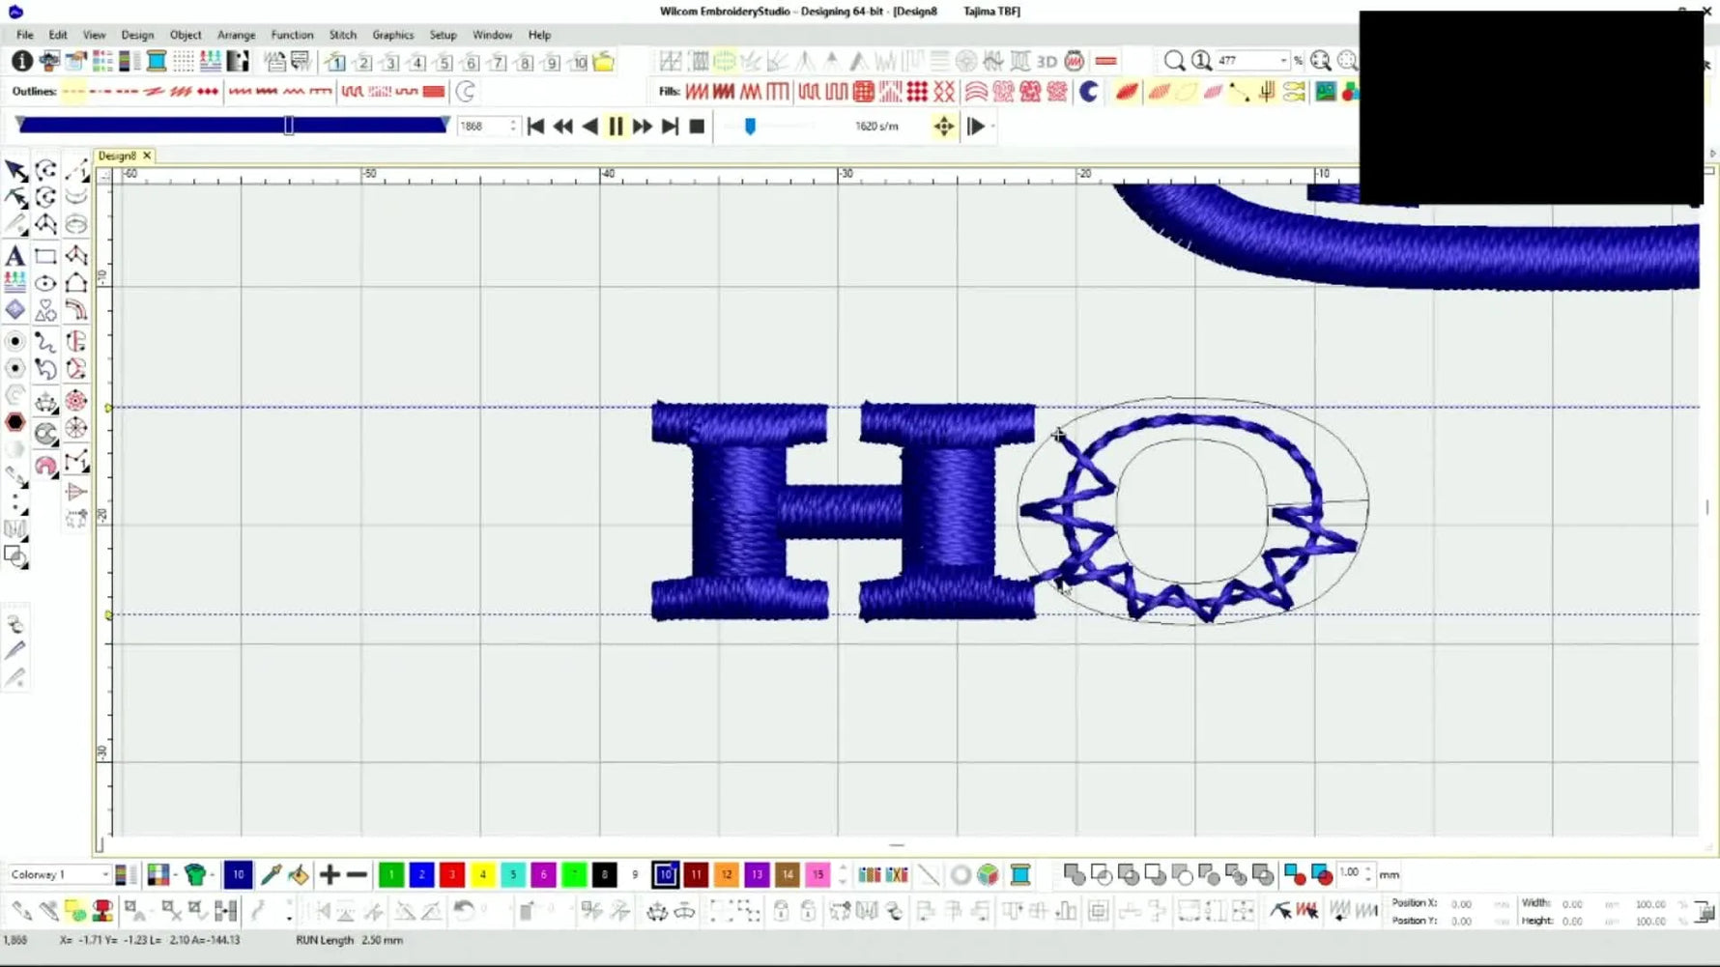Select yellow color swatch 4

click(482, 875)
